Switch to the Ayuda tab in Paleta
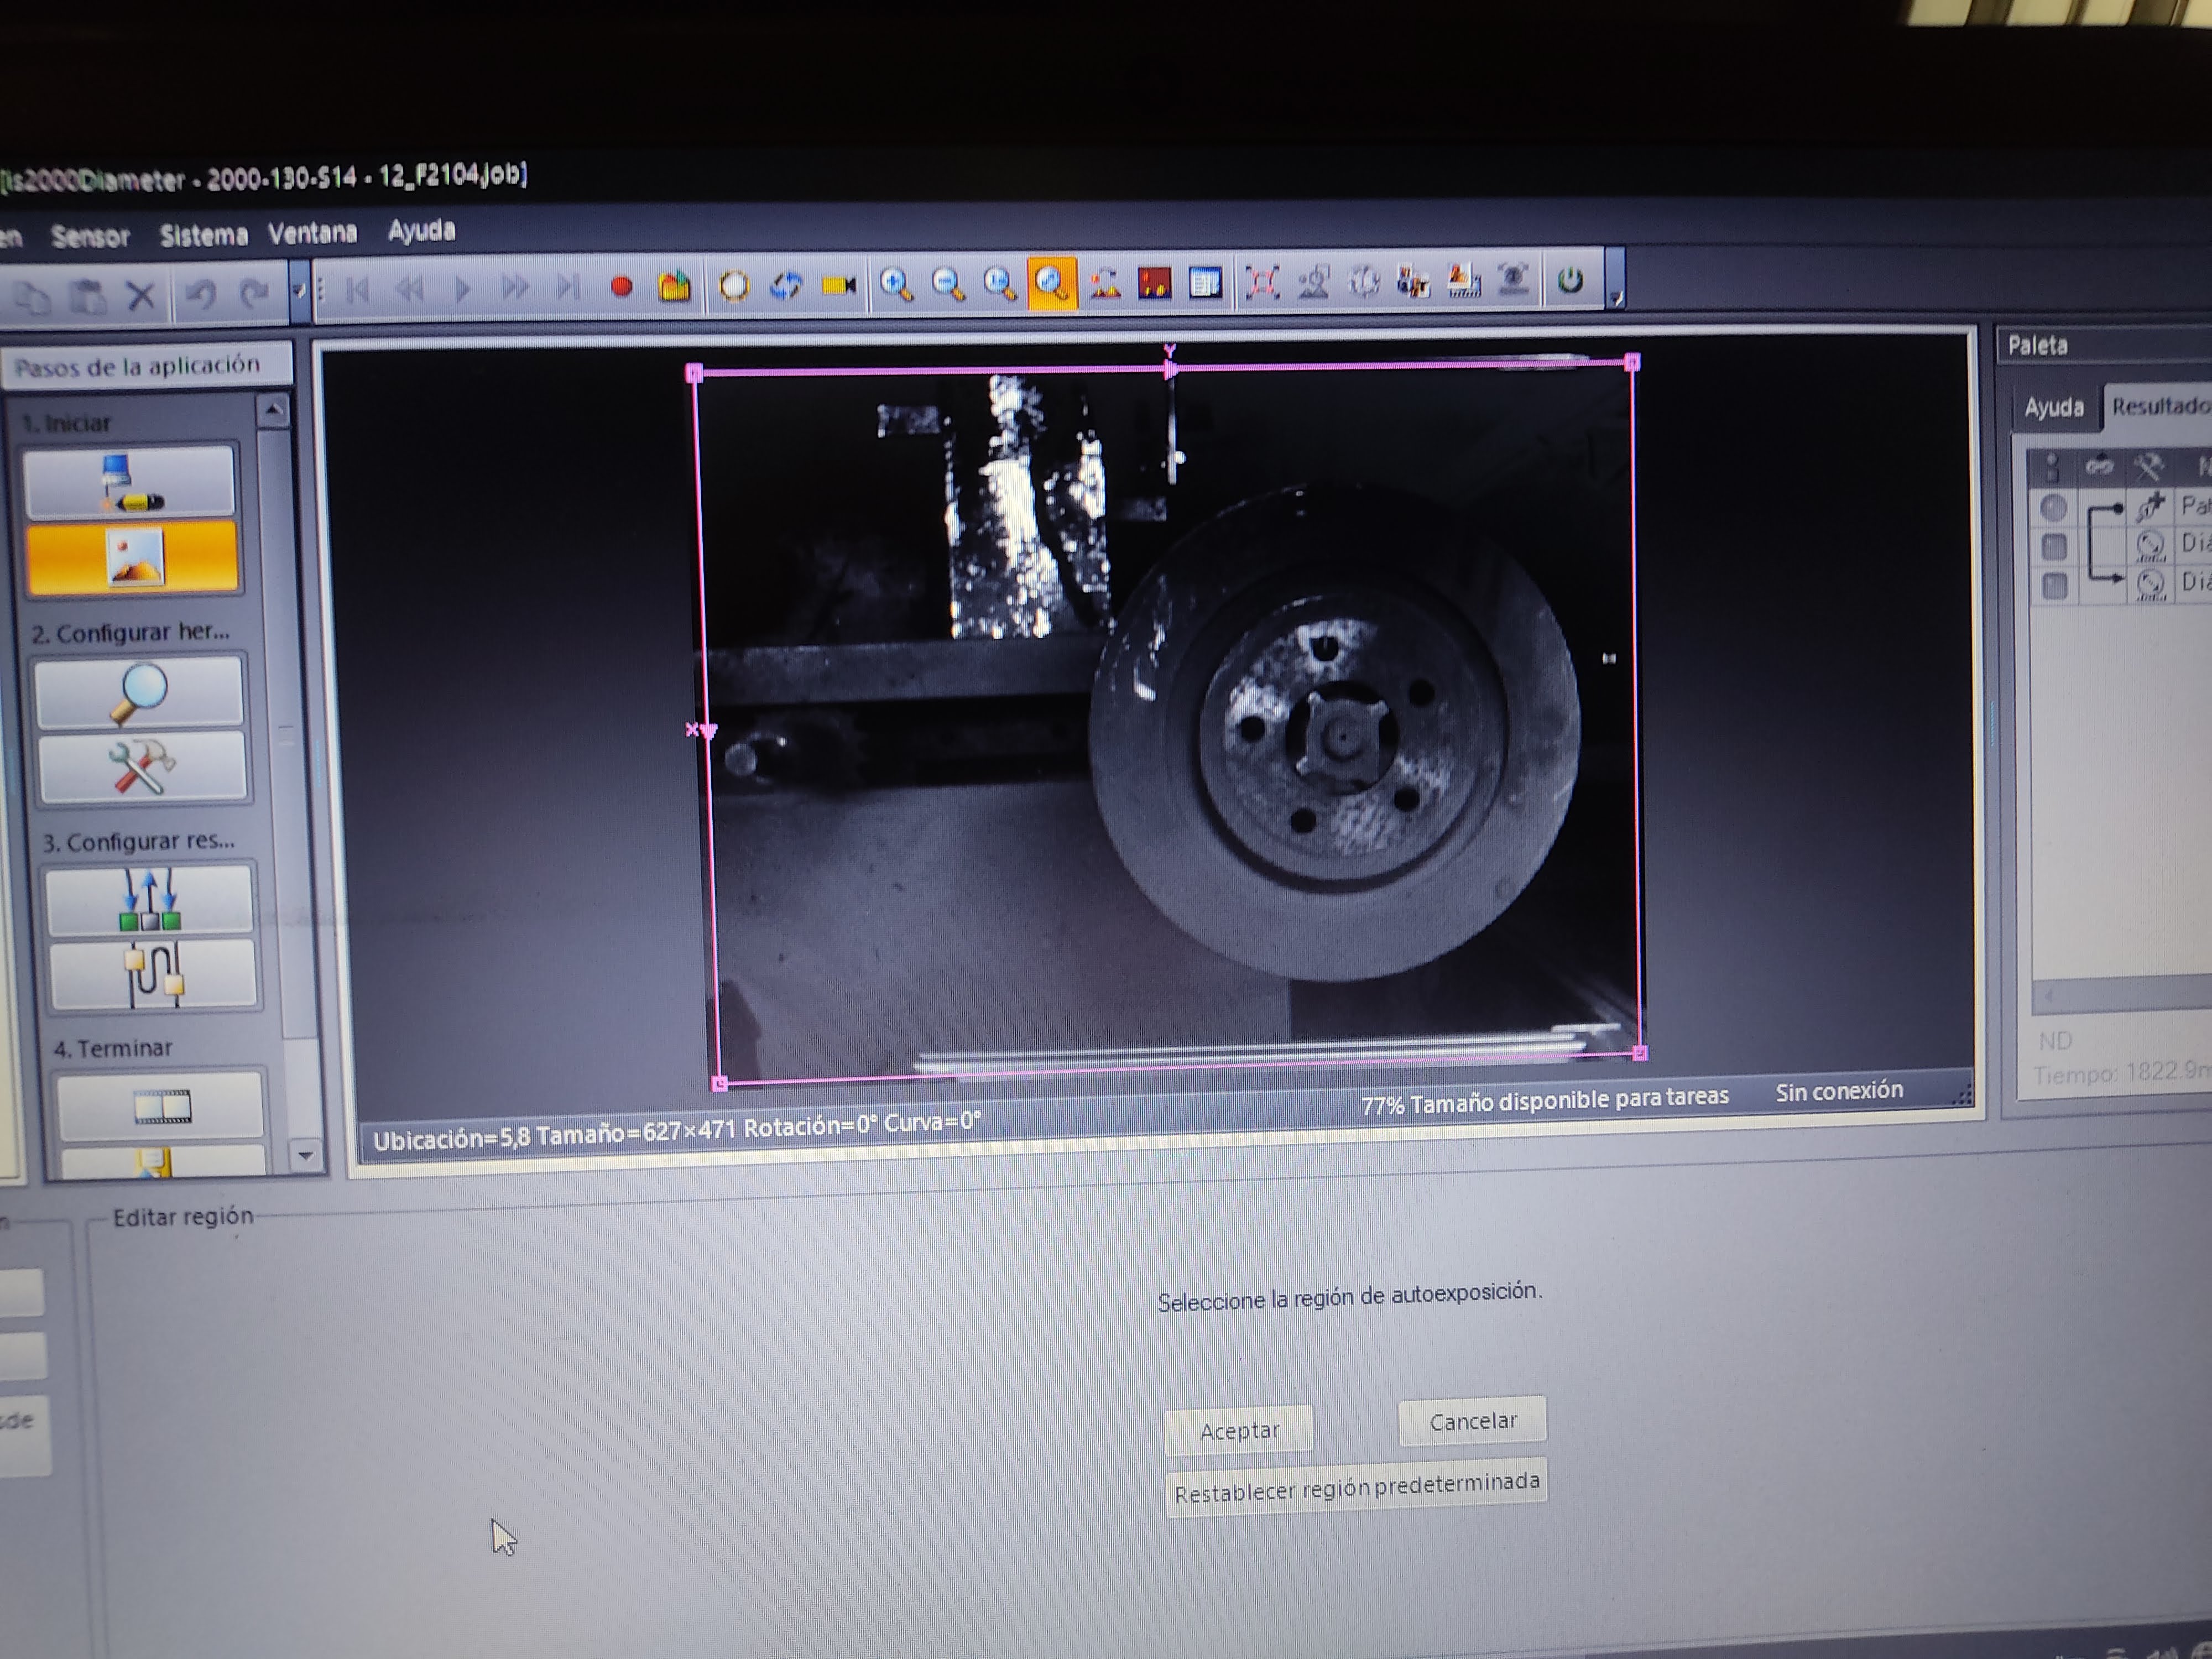The width and height of the screenshot is (2212, 1659). (2054, 408)
